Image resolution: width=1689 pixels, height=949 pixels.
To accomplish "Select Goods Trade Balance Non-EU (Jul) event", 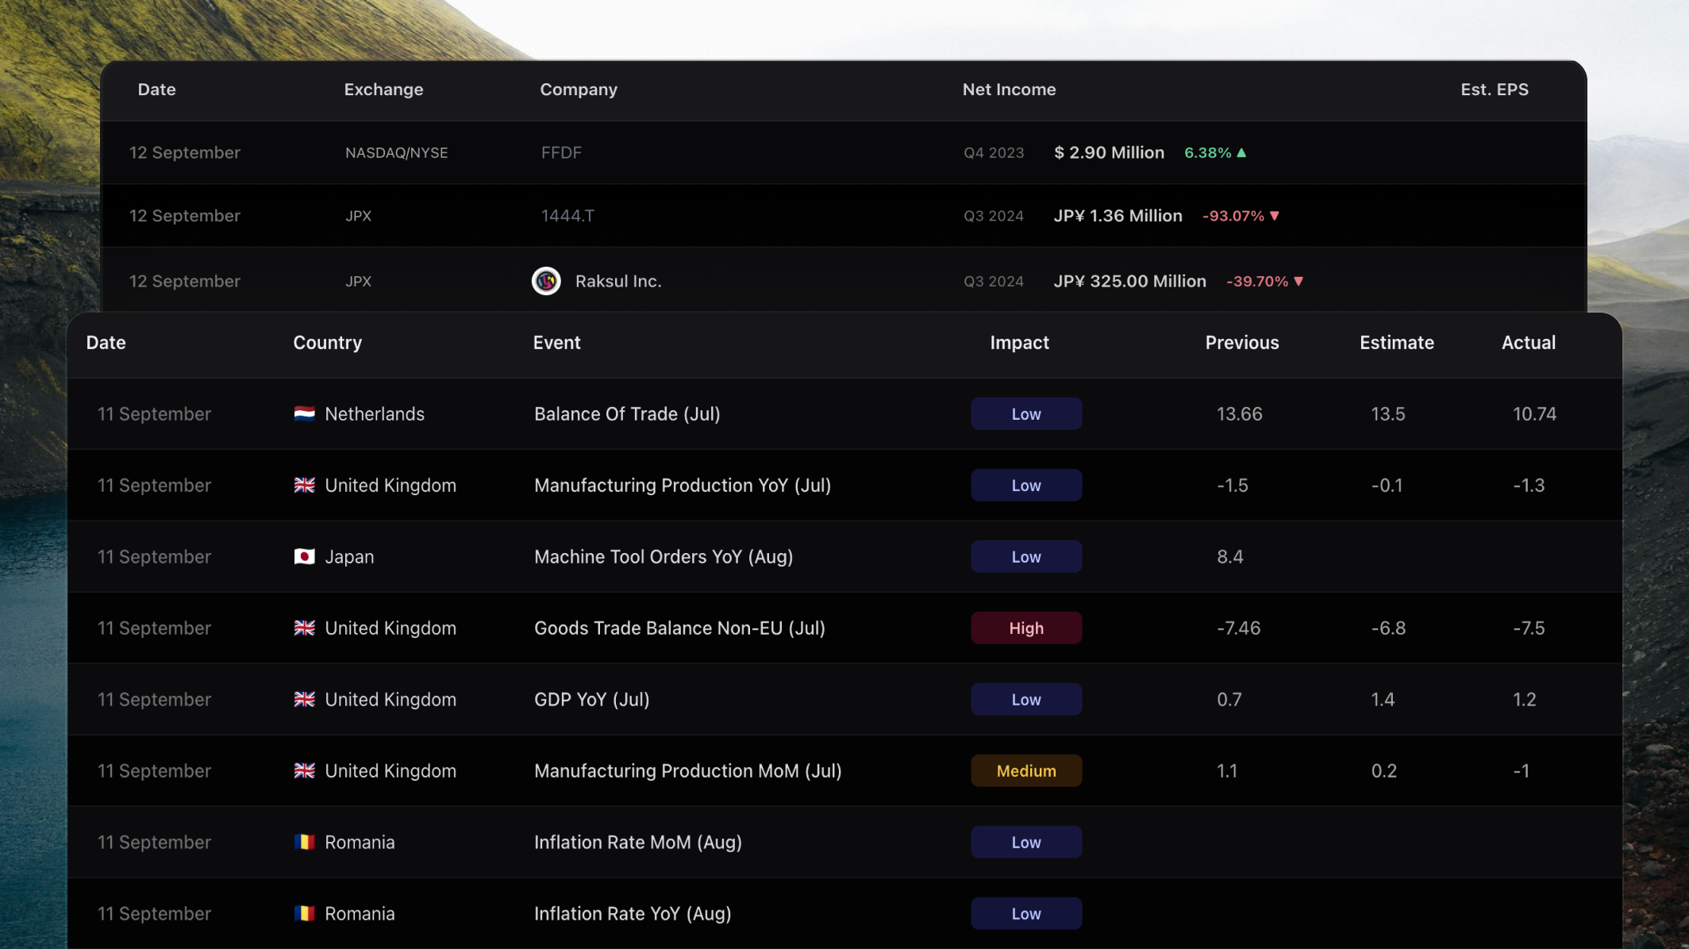I will coord(679,628).
